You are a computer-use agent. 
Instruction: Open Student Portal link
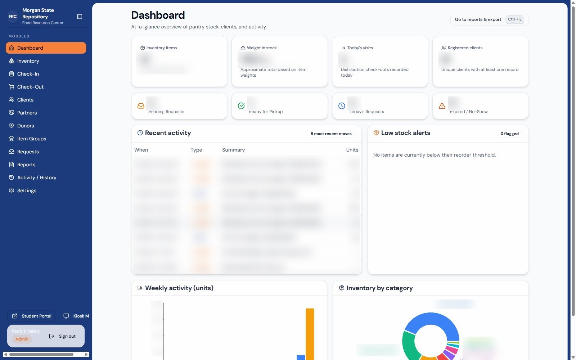(32, 316)
